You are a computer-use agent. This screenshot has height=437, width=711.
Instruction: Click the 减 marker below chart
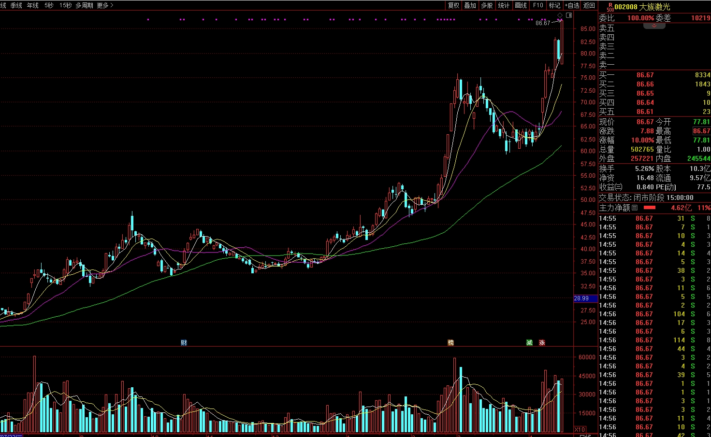coord(529,343)
